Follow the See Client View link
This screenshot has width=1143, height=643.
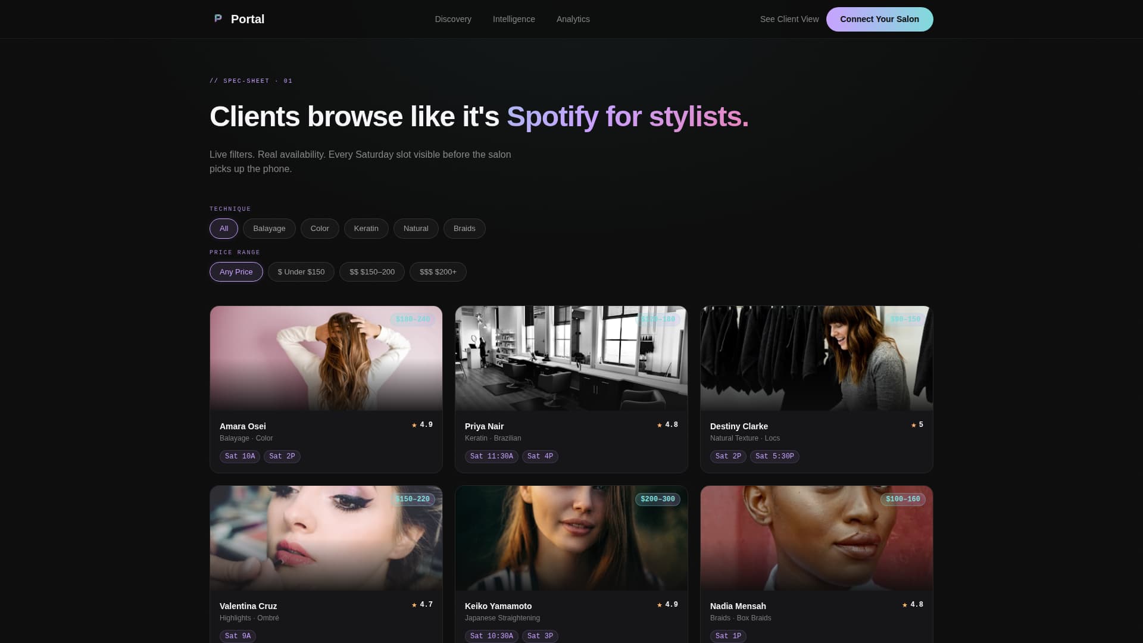(789, 19)
